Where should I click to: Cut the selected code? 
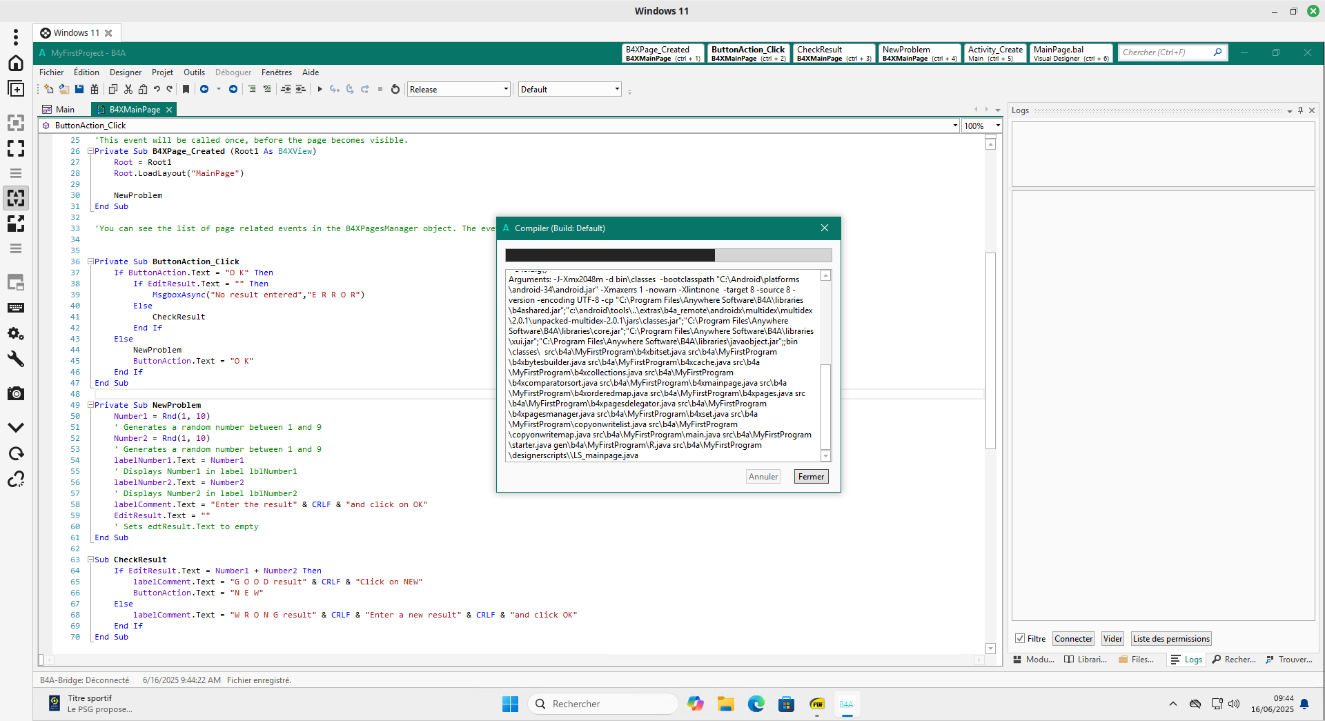pyautogui.click(x=128, y=88)
